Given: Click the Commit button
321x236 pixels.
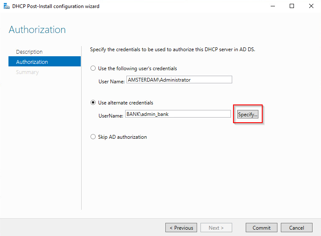Looking at the screenshot, I should tap(261, 228).
